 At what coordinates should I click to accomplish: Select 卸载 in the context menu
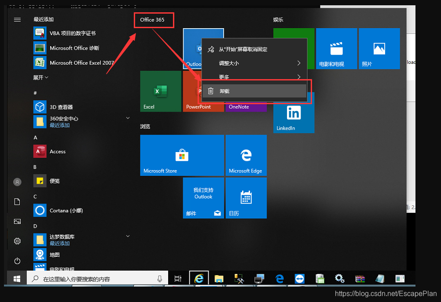pyautogui.click(x=254, y=91)
